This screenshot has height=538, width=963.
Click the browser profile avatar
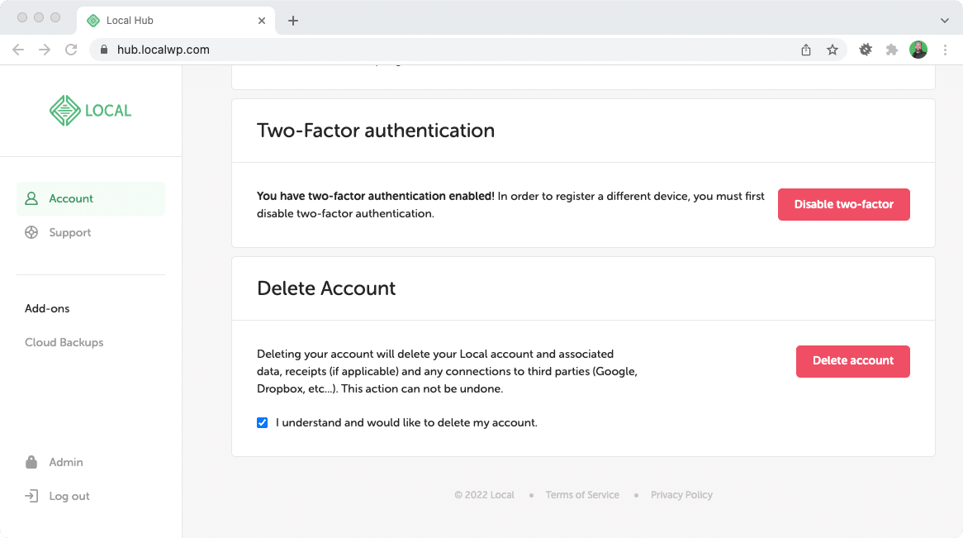(918, 50)
